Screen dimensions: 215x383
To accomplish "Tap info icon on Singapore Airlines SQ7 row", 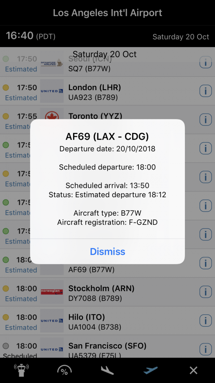I will pyautogui.click(x=205, y=62).
